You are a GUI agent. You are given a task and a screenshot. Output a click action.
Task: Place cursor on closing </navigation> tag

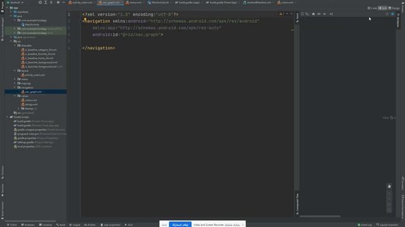click(99, 48)
